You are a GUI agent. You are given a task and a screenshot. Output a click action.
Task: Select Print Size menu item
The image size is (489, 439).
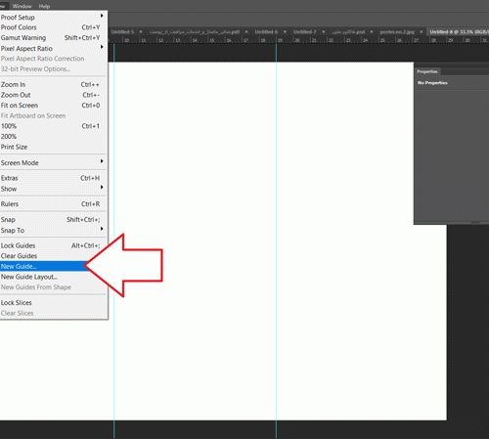pyautogui.click(x=54, y=147)
